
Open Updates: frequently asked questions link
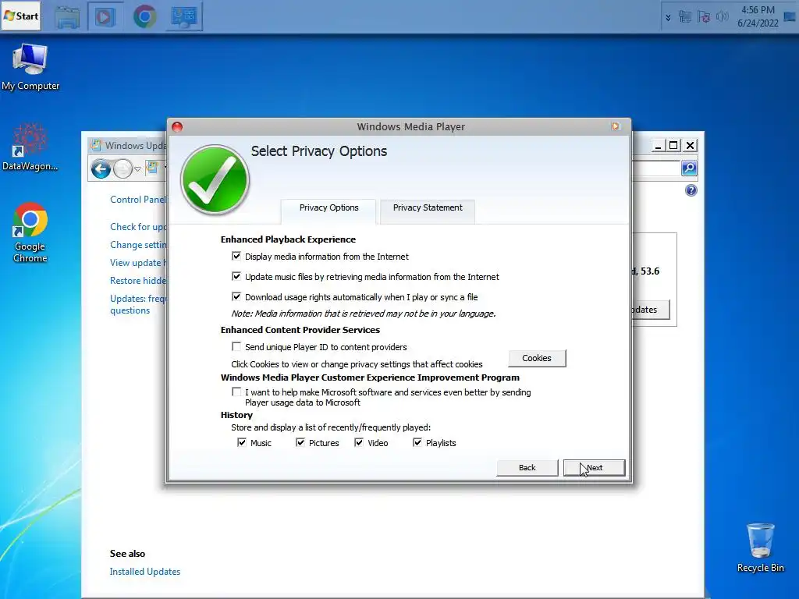coord(138,305)
